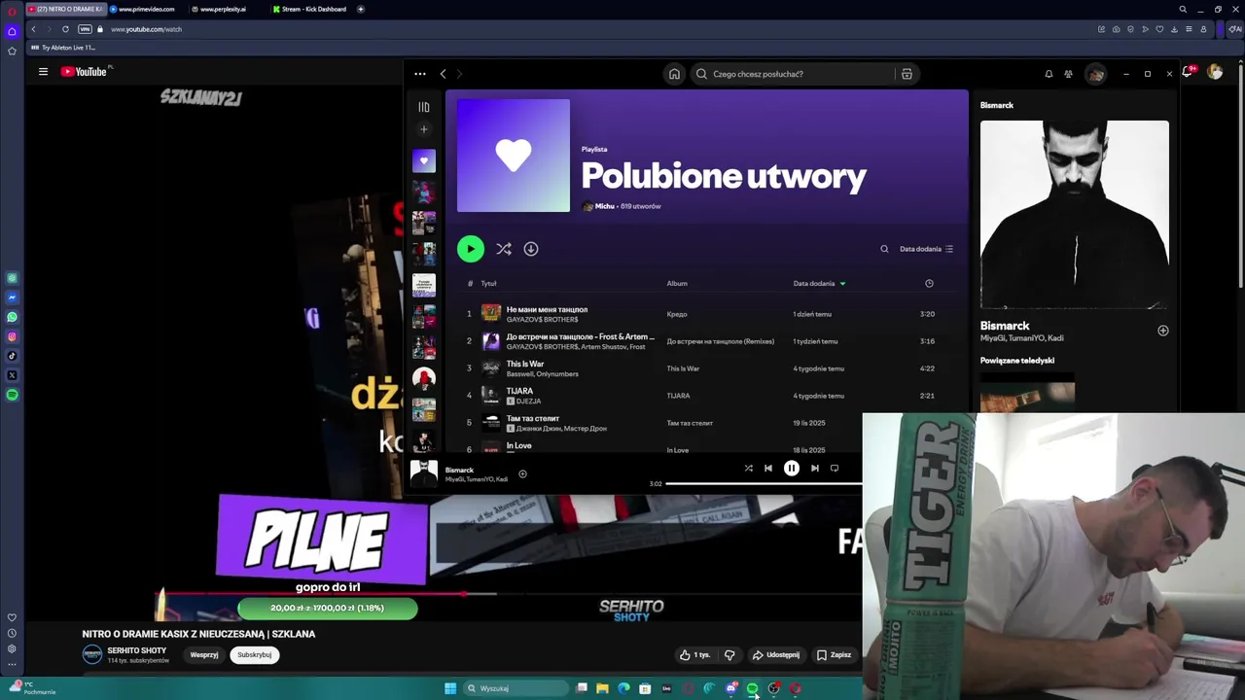Open the Michu profile link under playlist title
The width and height of the screenshot is (1245, 700).
[604, 206]
